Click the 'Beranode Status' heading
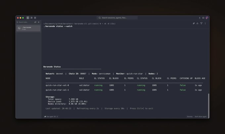Image resolution: width=225 pixels, height=134 pixels. pos(52,67)
